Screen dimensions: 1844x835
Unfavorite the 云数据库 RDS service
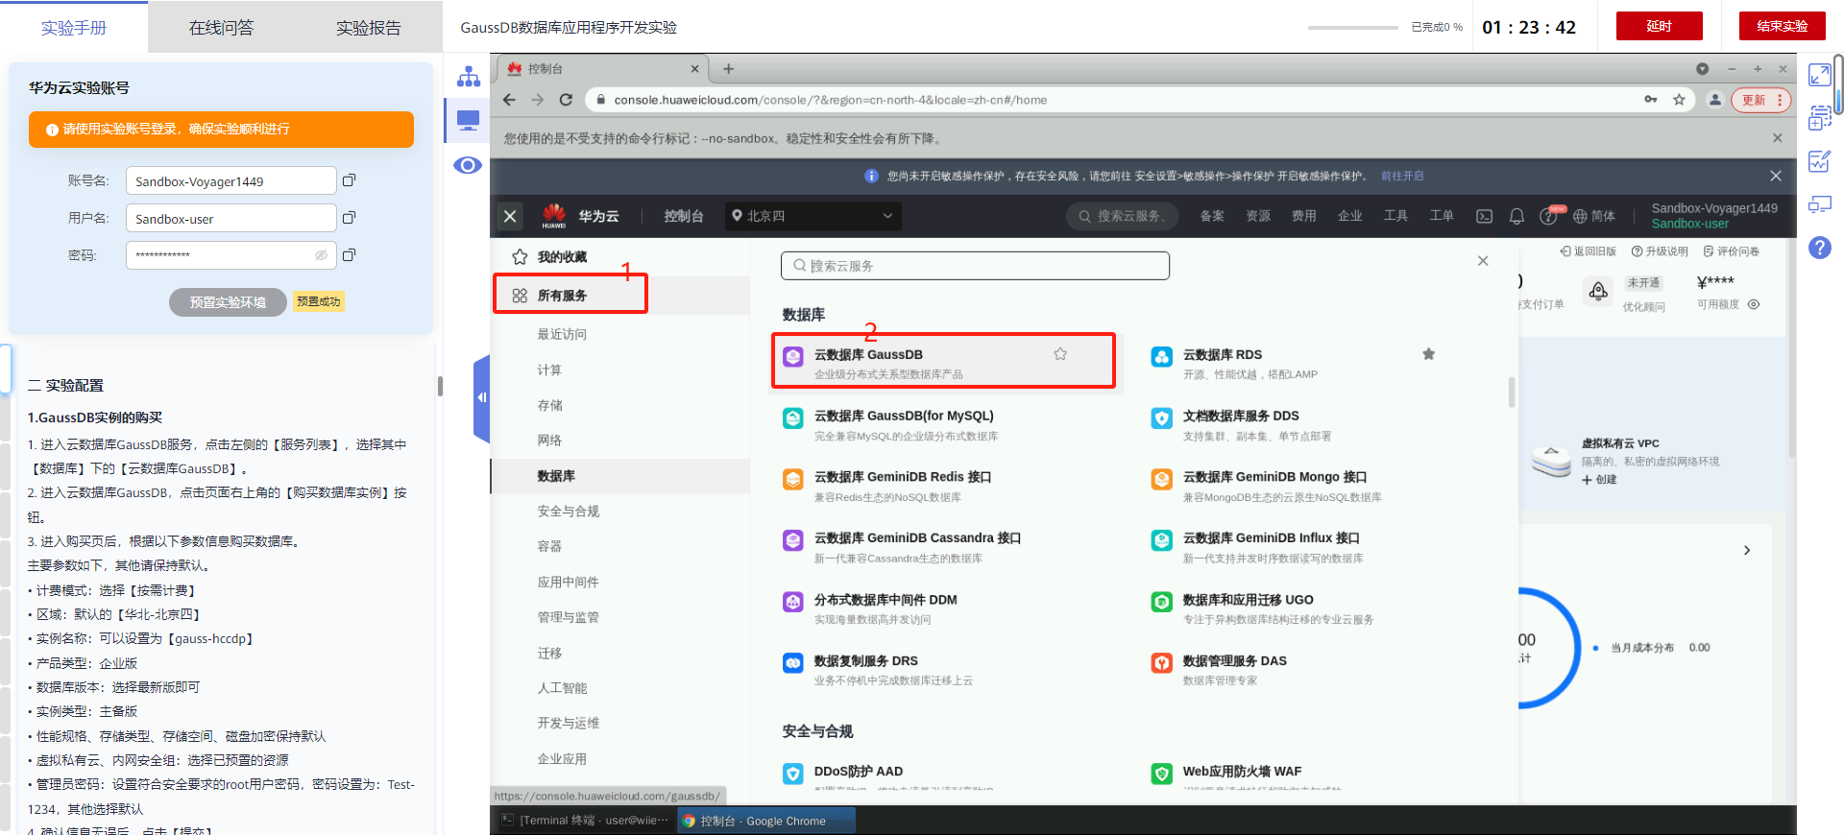point(1429,354)
